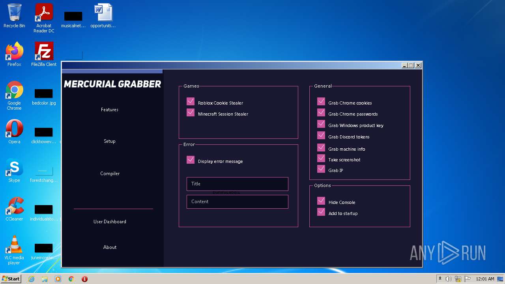Select the clickhowev desktop file
Screen dimensions: 505x284
[x=44, y=135]
